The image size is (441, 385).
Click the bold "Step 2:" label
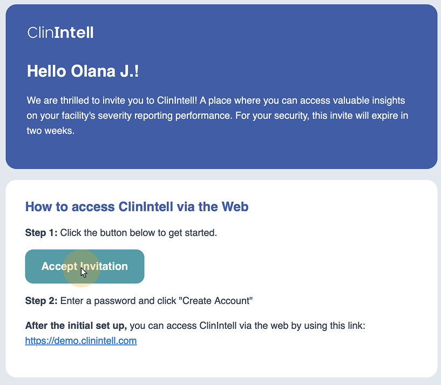tap(41, 301)
